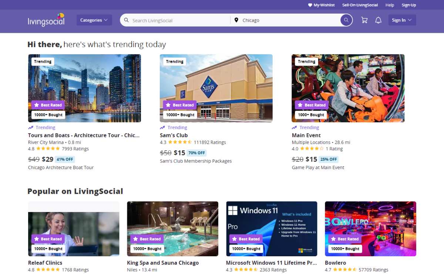Click the LivingSocial logo
This screenshot has width=444, height=274.
46,20
